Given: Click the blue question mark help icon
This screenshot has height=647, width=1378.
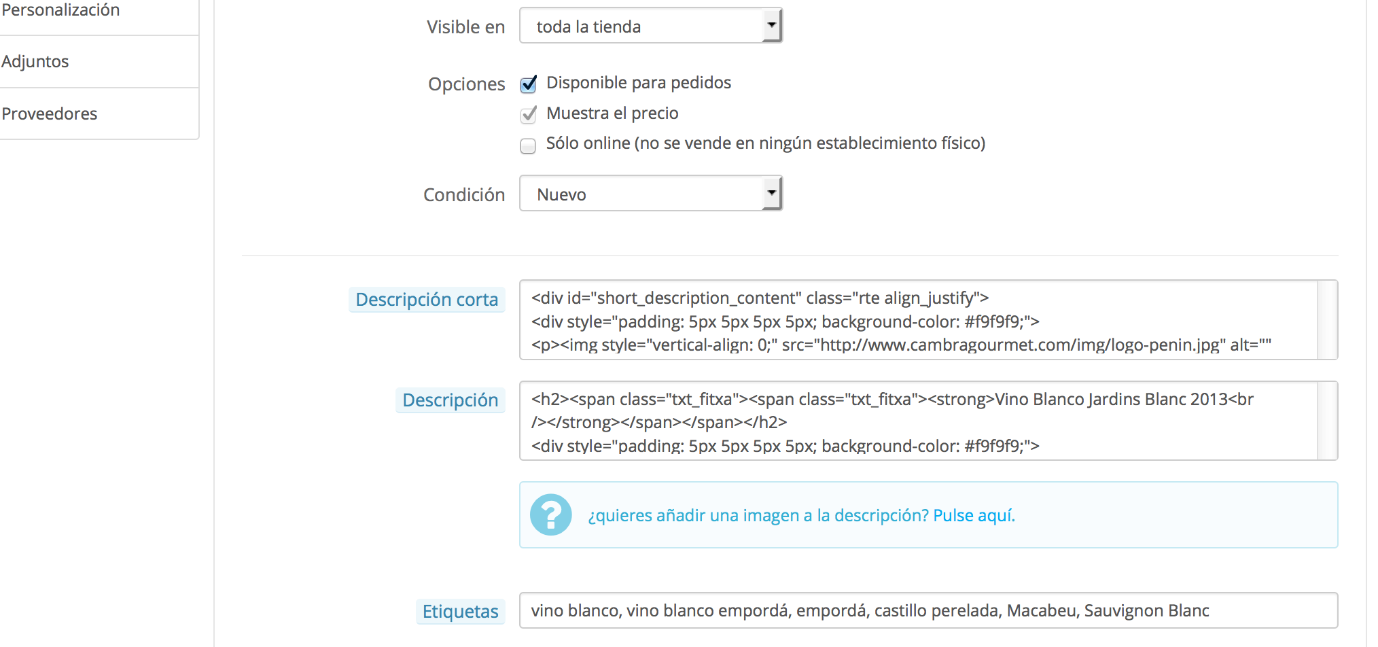Looking at the screenshot, I should coord(550,514).
